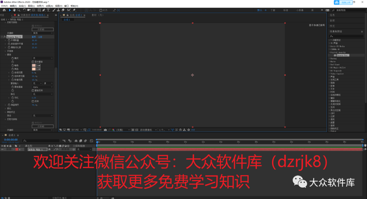This screenshot has width=367, height=199.
Task: Click the Home icon in toolbar
Action: click(4, 10)
